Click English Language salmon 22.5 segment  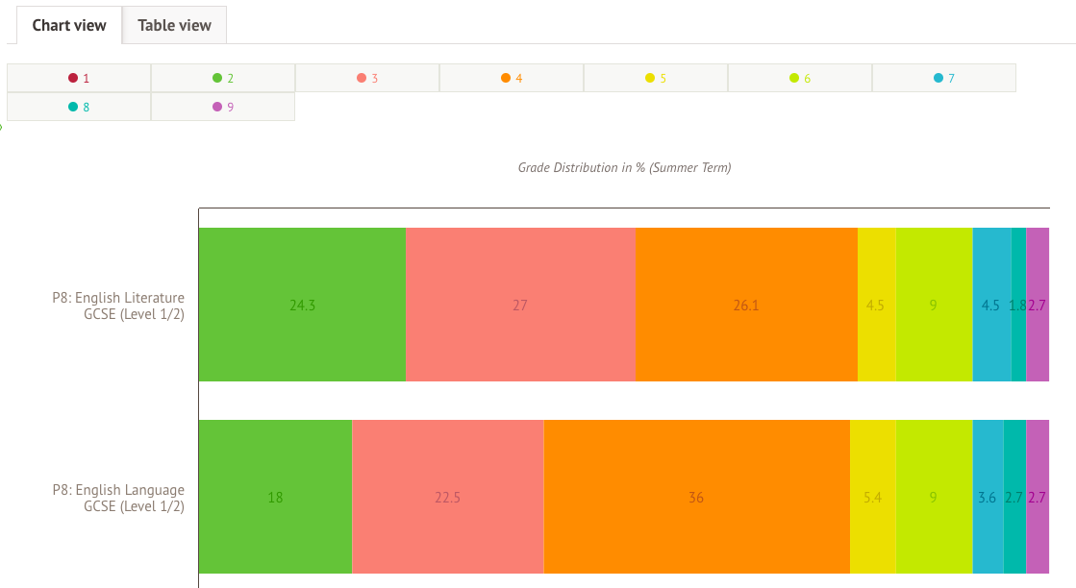point(447,497)
